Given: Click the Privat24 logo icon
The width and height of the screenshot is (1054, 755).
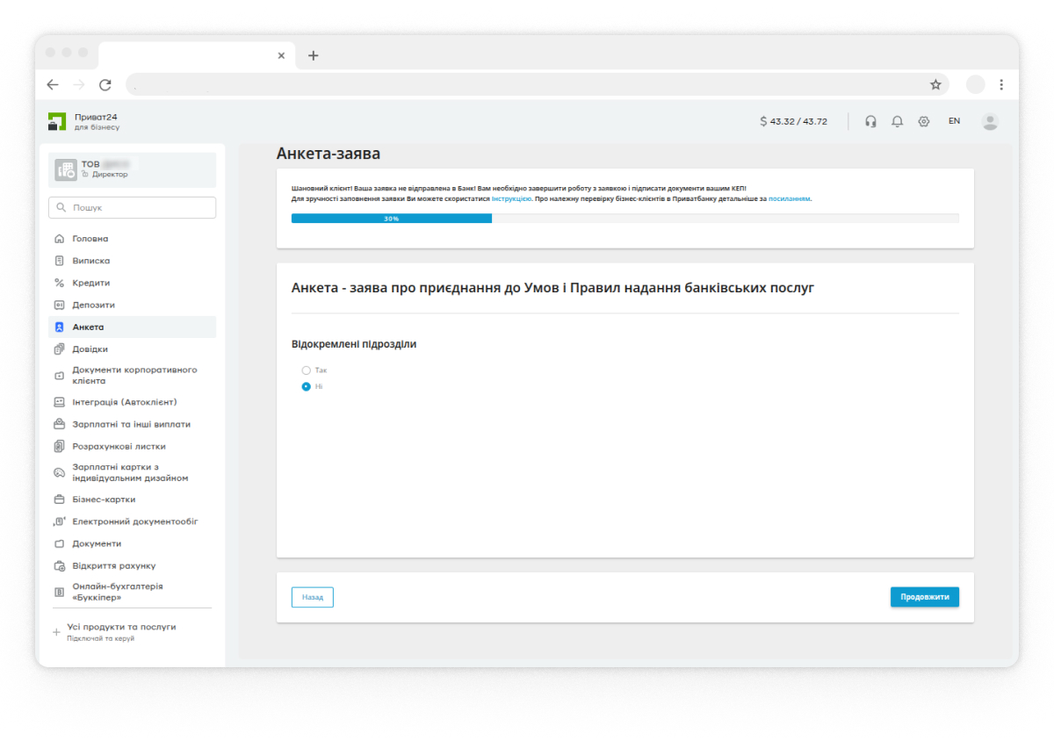Looking at the screenshot, I should [57, 121].
